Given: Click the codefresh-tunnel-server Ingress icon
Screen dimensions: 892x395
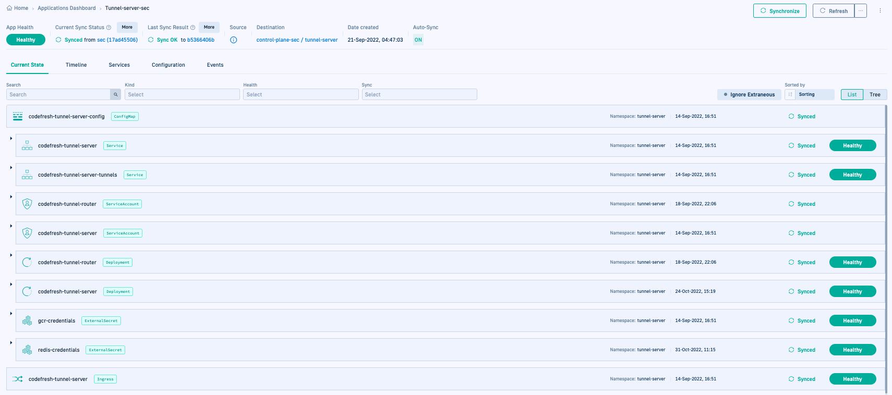Looking at the screenshot, I should point(18,379).
